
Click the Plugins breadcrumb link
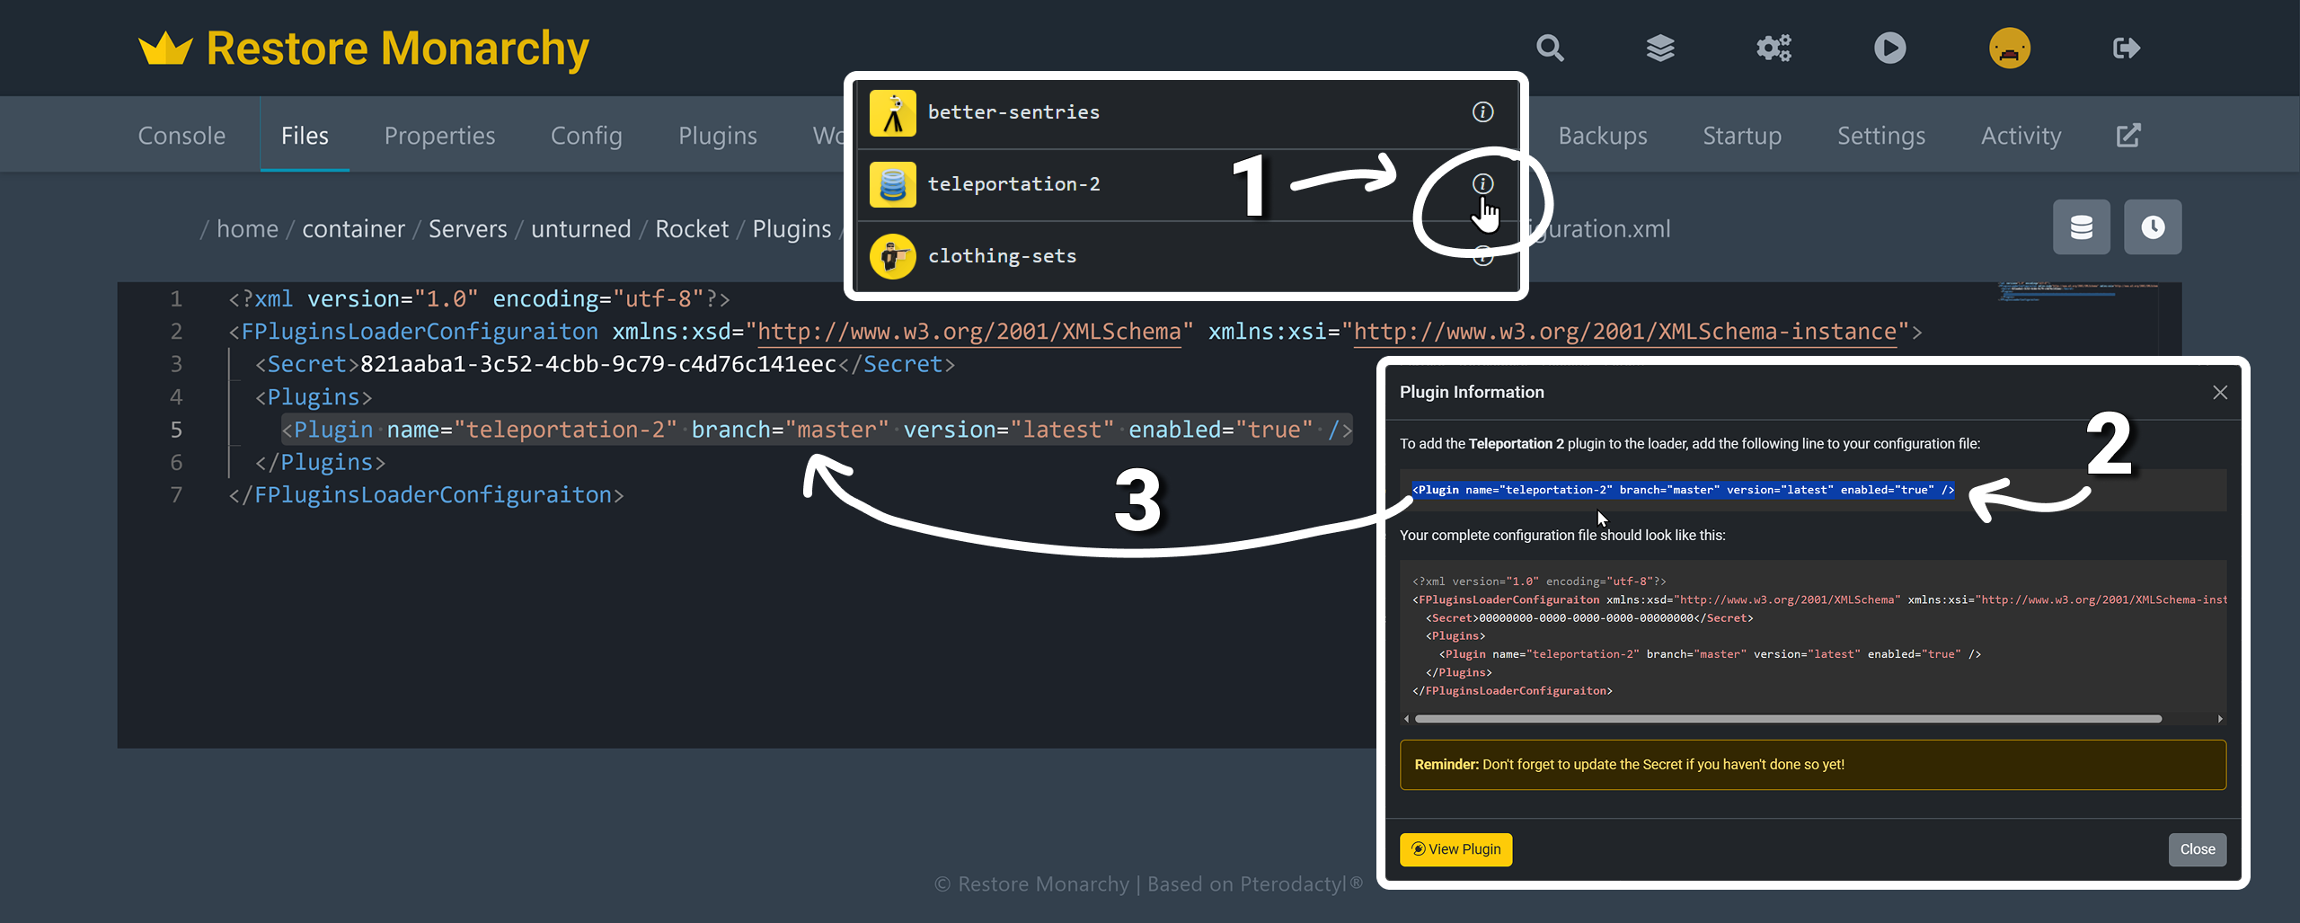pyautogui.click(x=792, y=229)
